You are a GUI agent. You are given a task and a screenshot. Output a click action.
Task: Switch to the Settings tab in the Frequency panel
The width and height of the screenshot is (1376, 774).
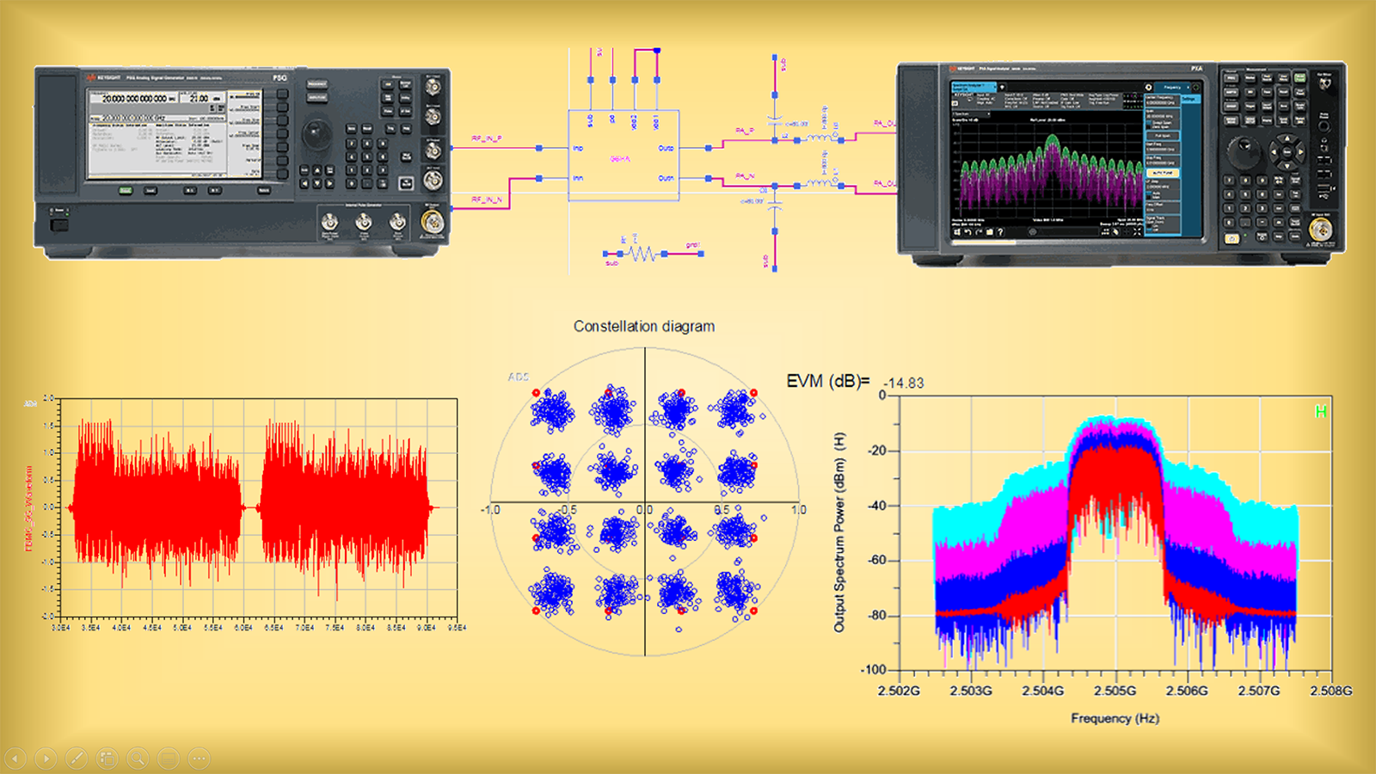[1191, 100]
